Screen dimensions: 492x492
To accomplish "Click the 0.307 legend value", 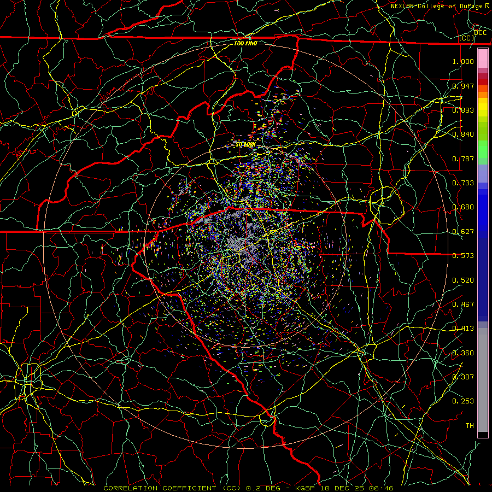I will tap(463, 377).
